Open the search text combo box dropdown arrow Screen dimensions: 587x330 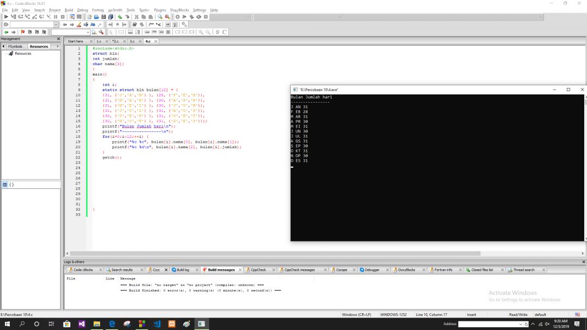(x=56, y=24)
